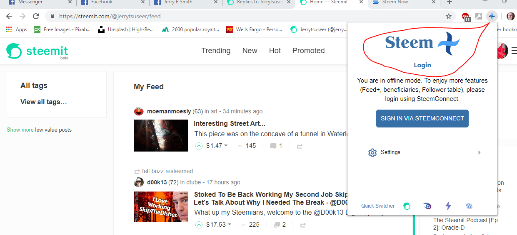Open comments on Interesting Street Art post

point(276,146)
